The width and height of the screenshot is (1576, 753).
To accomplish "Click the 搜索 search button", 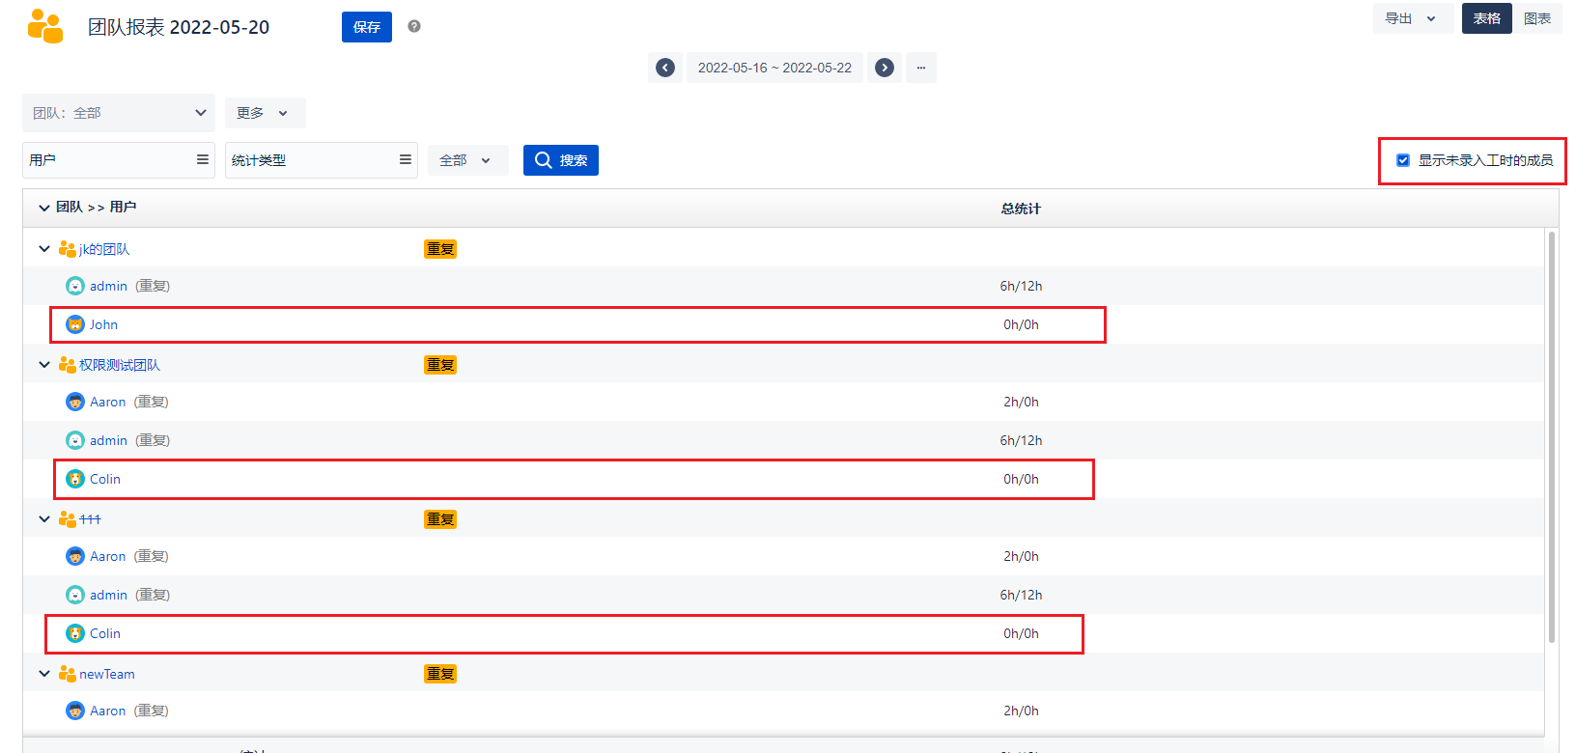I will point(561,160).
